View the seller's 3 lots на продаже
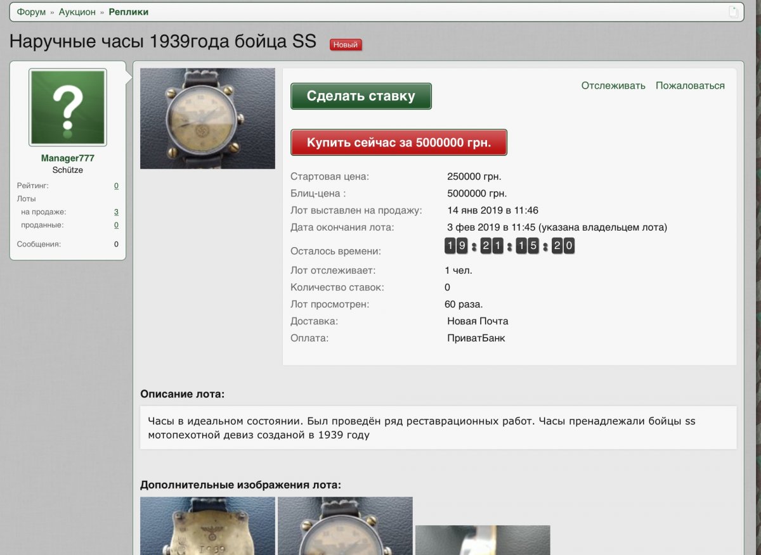 point(116,212)
